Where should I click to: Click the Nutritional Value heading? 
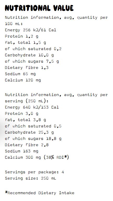click(x=39, y=8)
